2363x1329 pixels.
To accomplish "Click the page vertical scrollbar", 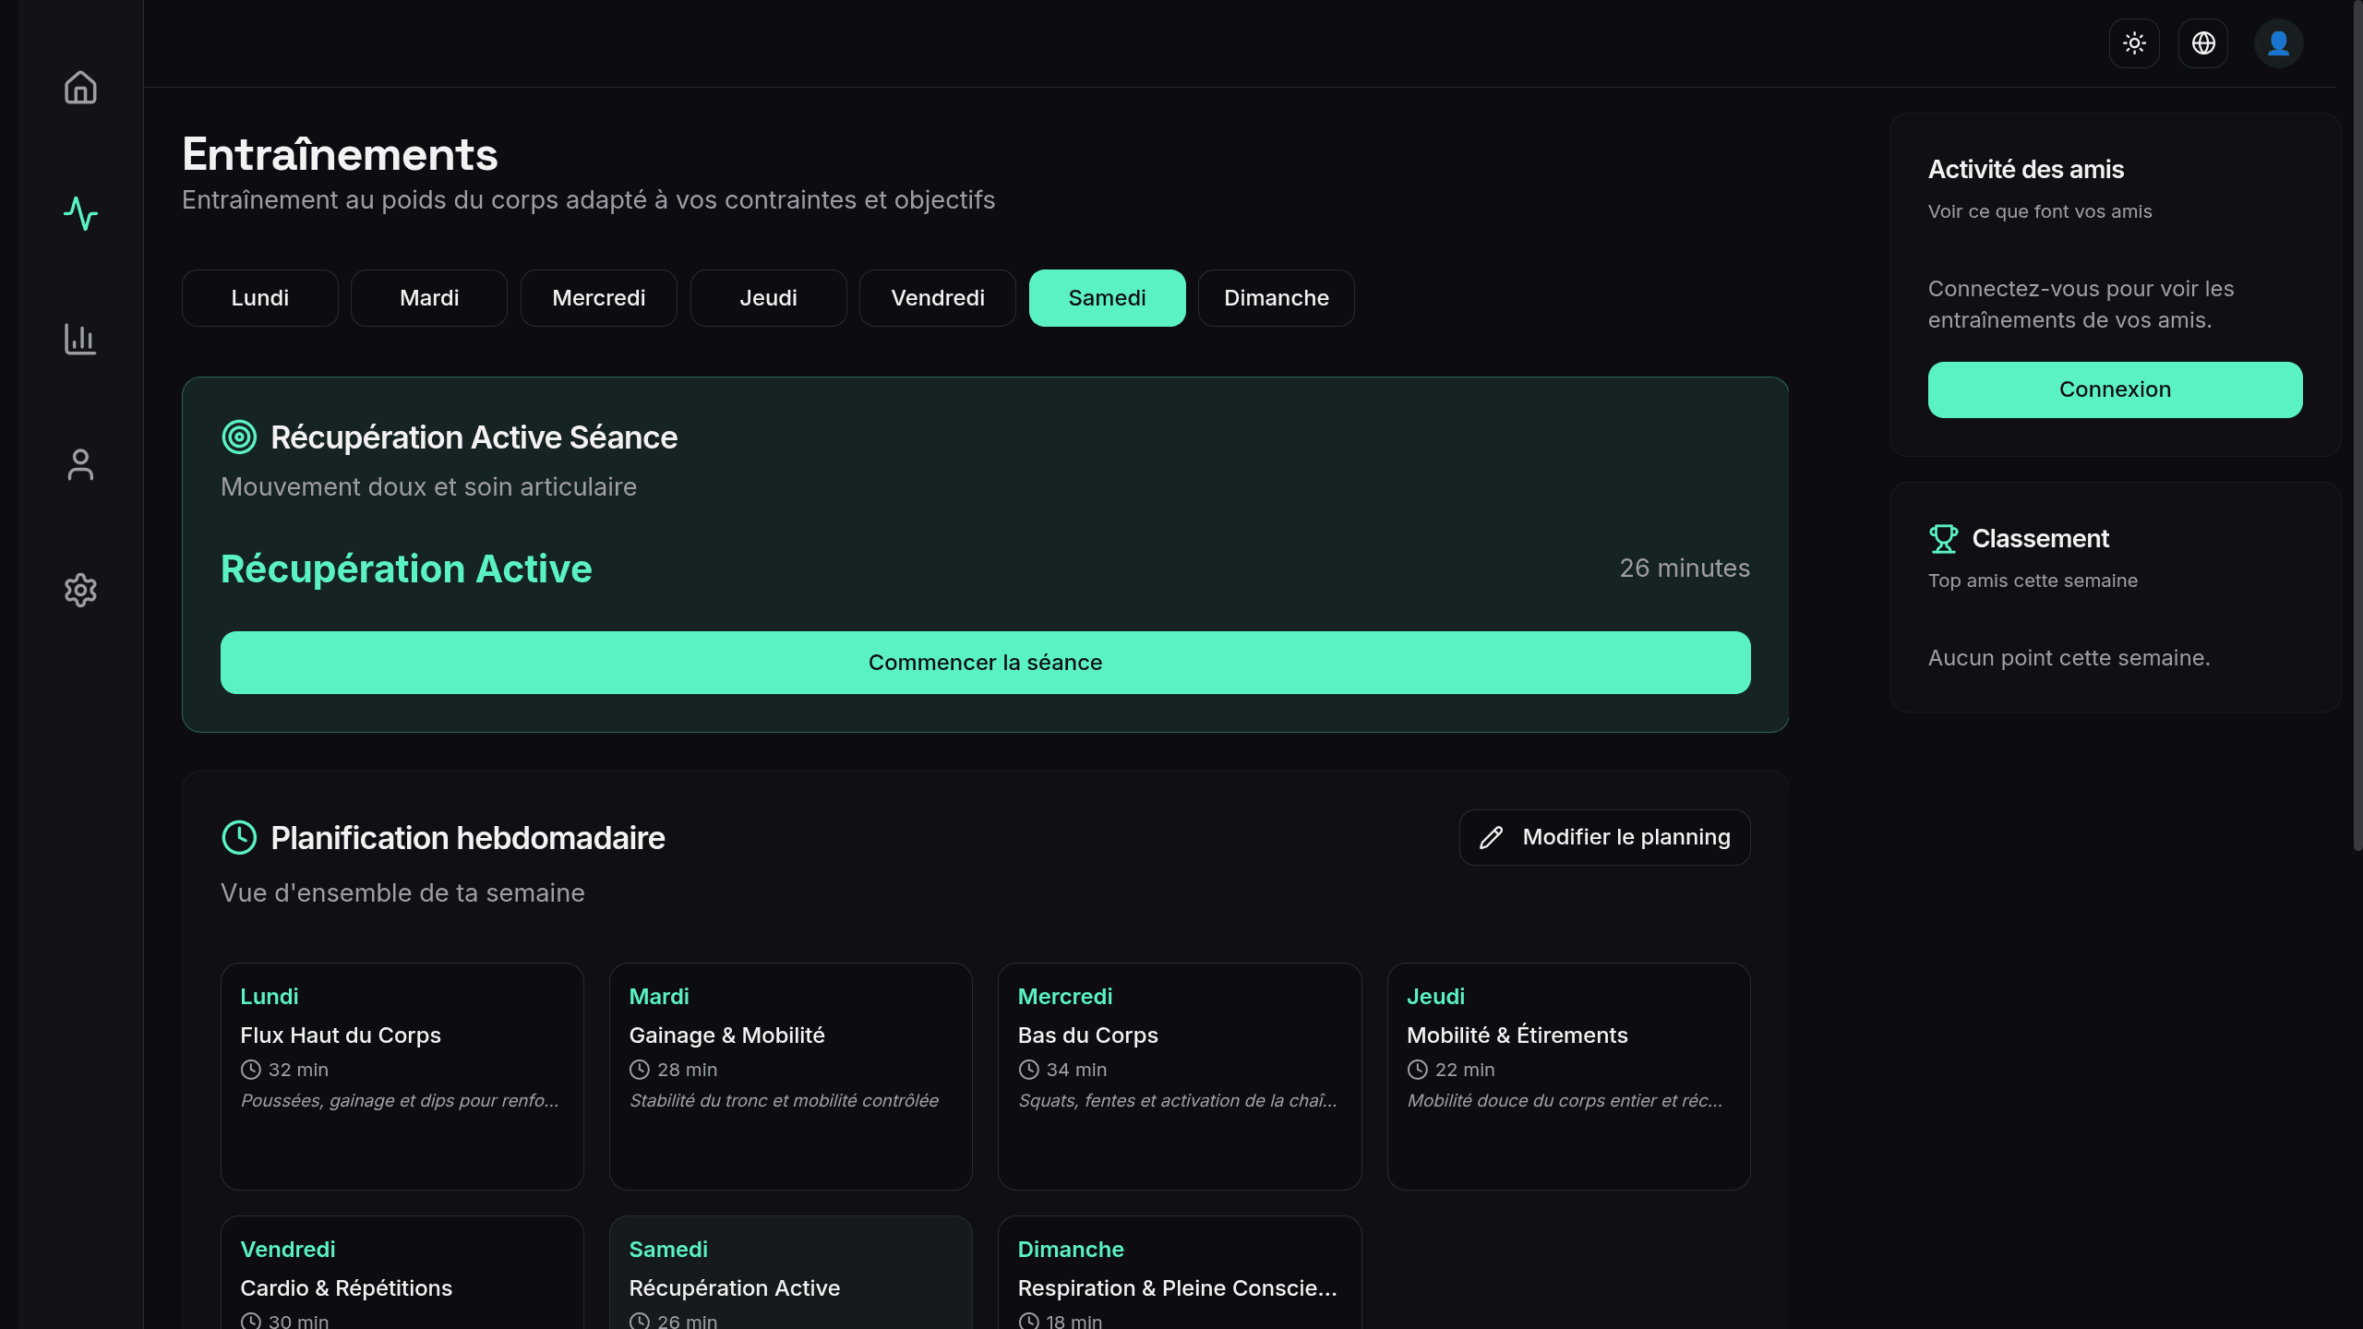I will point(2357,425).
